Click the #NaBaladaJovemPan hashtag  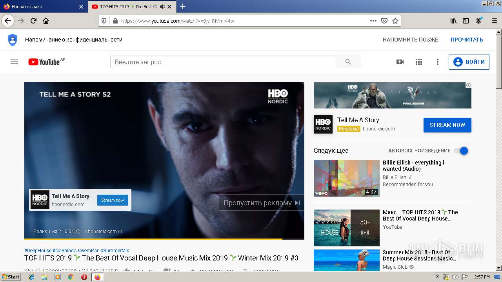[x=76, y=251]
